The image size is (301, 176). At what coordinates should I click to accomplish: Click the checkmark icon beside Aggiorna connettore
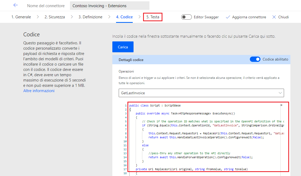pyautogui.click(x=228, y=17)
